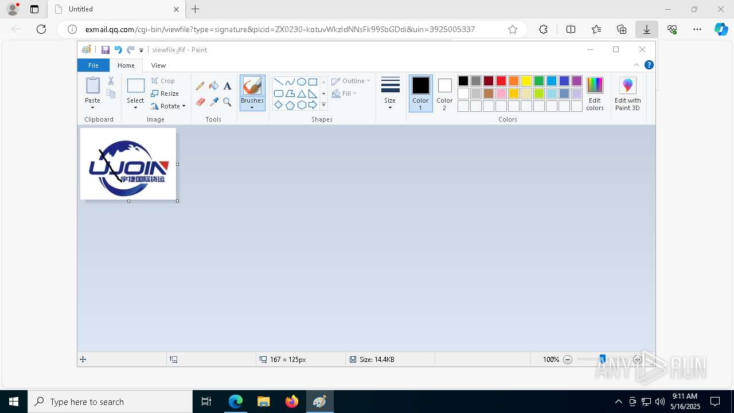Click the Rectangular selection icon
Screen dimensions: 734x413
click(135, 86)
